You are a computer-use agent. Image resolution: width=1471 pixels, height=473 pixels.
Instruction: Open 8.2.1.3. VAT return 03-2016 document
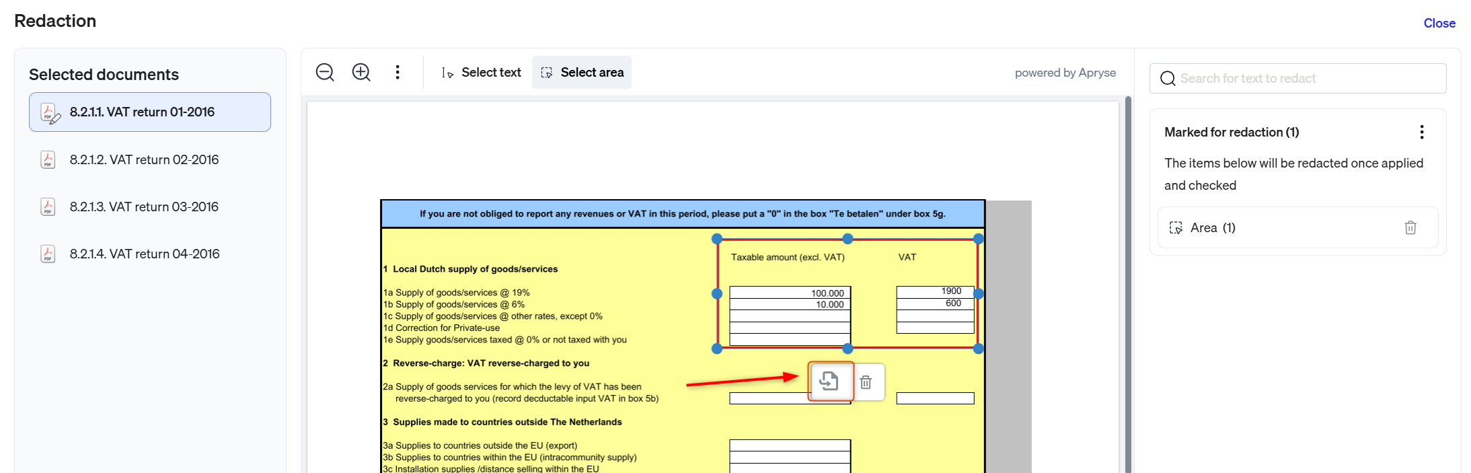pyautogui.click(x=150, y=207)
